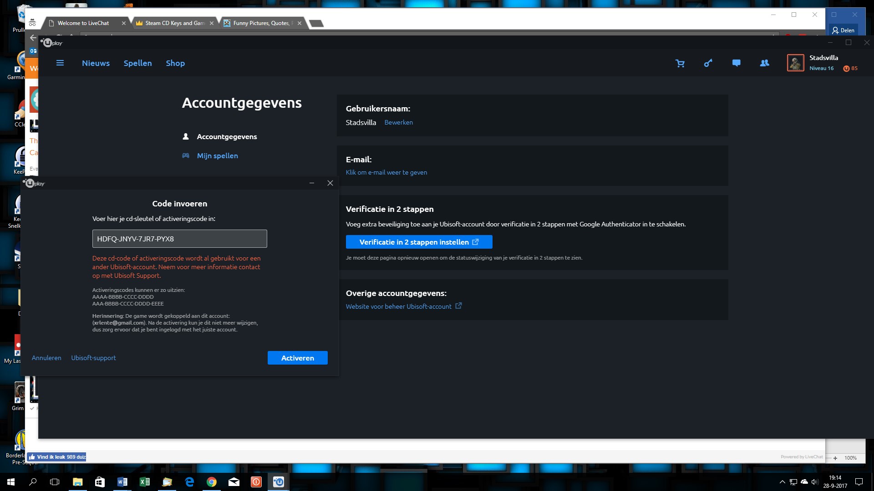The image size is (874, 491).
Task: Open the friends list icon
Action: (765, 63)
